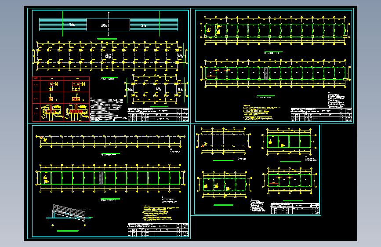Click the gray hatched bay in top-right sheet
The height and width of the screenshot is (247, 381).
pyautogui.click(x=266, y=73)
